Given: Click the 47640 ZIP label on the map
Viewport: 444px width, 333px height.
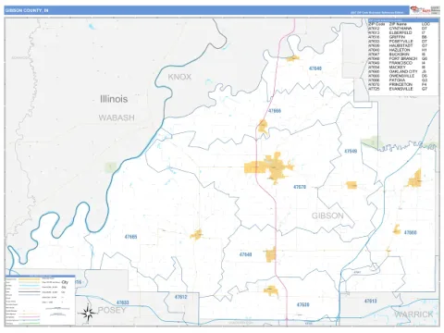Looking at the screenshot, I should pos(315,68).
